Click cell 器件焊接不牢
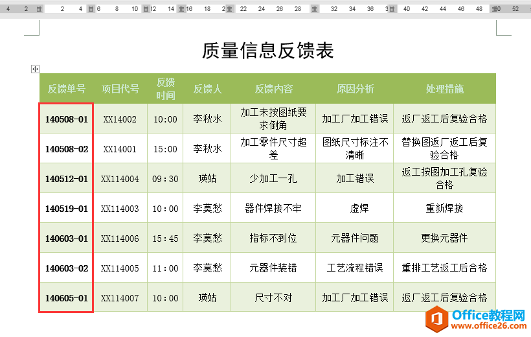This screenshot has height=337, width=531. click(x=274, y=209)
